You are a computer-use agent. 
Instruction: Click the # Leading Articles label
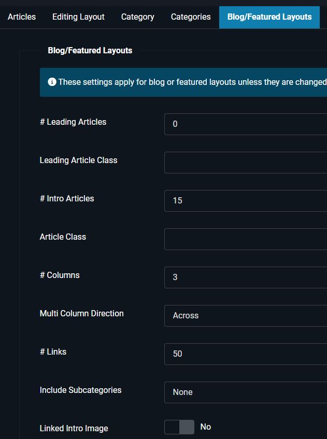(x=72, y=122)
